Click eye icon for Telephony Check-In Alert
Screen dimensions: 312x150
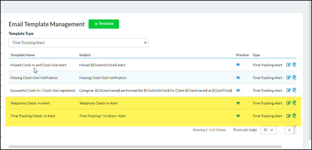(x=238, y=103)
